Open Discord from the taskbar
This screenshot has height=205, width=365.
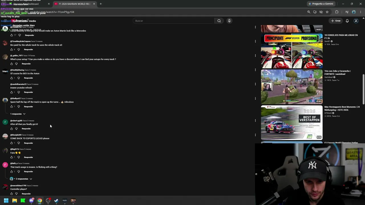coord(31,200)
